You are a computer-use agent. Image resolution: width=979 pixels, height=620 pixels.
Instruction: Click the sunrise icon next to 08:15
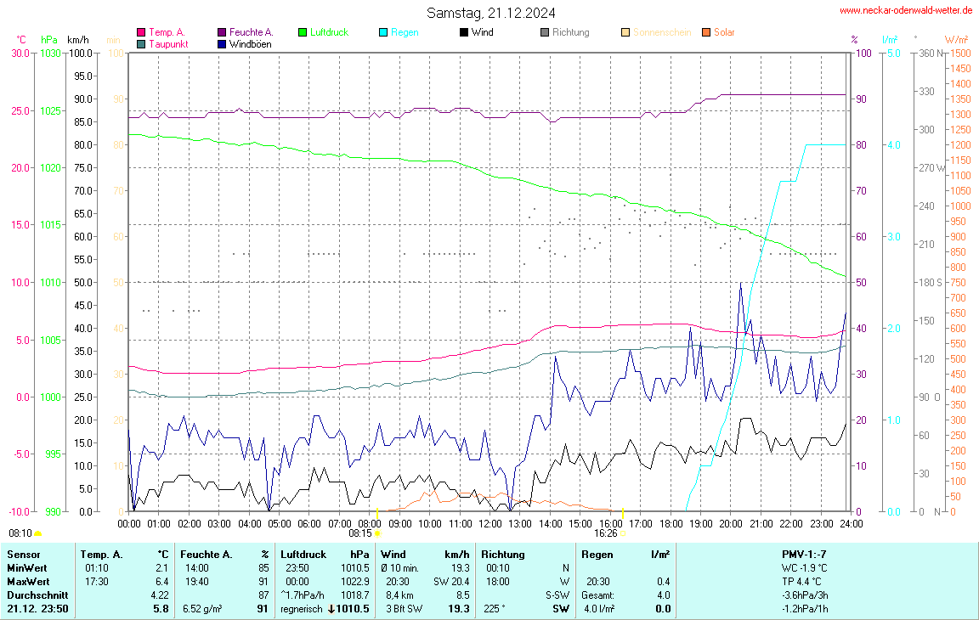point(377,534)
